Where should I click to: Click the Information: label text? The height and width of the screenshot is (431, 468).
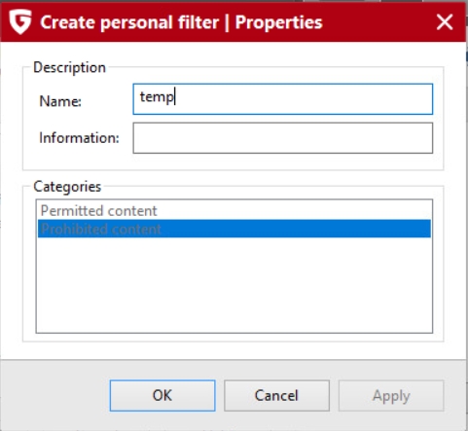click(x=79, y=138)
